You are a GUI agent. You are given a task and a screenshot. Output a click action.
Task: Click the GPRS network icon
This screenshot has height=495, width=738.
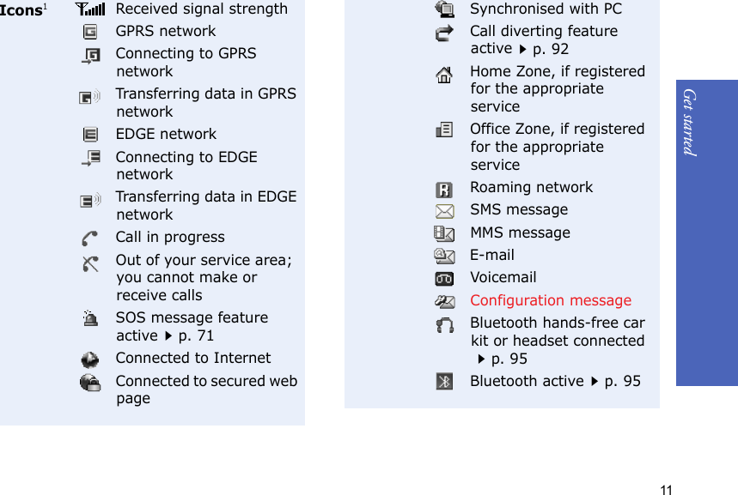pyautogui.click(x=90, y=32)
